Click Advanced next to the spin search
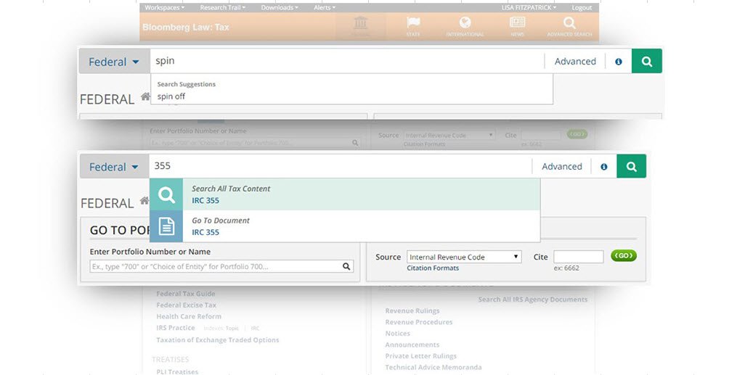The height and width of the screenshot is (375, 737). (x=575, y=62)
